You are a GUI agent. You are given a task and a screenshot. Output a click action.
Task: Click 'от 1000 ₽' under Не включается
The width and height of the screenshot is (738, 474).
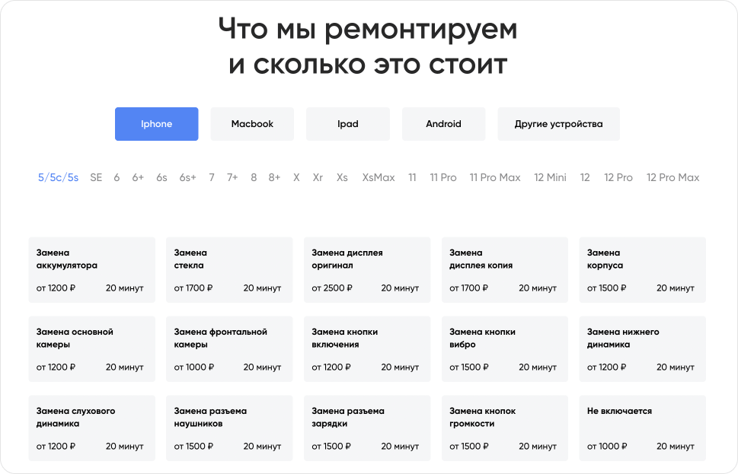tap(607, 446)
